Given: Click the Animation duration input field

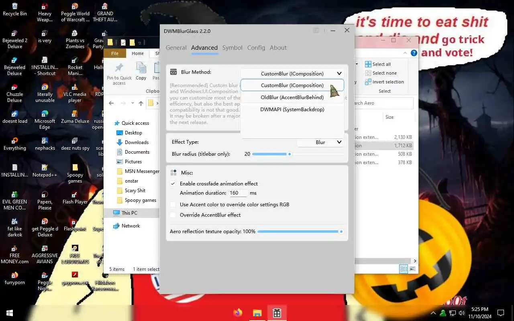Looking at the screenshot, I should click(x=238, y=193).
